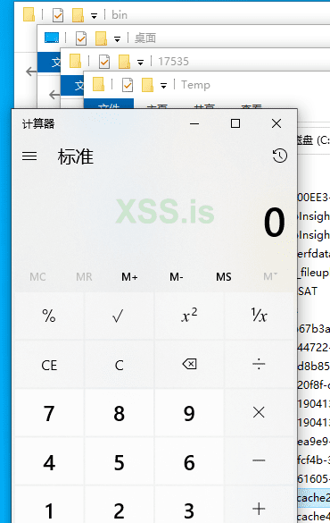Screen dimensions: 330x523
Task: Open quick access dropdown in 17535 window
Action: 140,63
